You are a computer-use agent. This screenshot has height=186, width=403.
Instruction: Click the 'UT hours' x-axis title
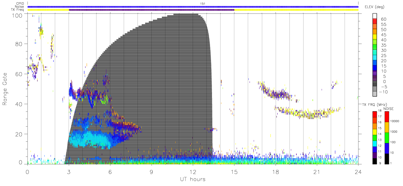pos(192,179)
